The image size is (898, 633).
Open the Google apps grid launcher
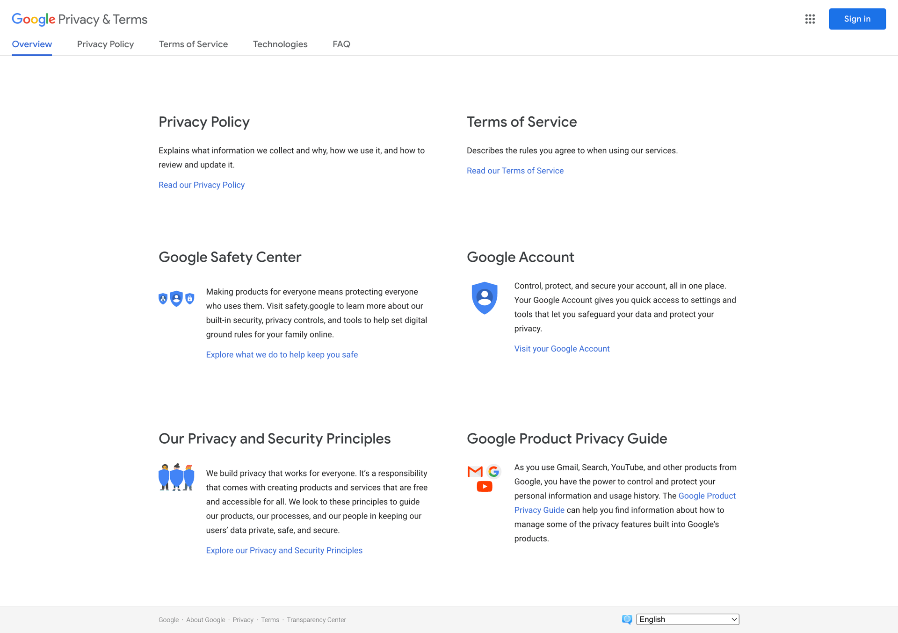pos(810,19)
